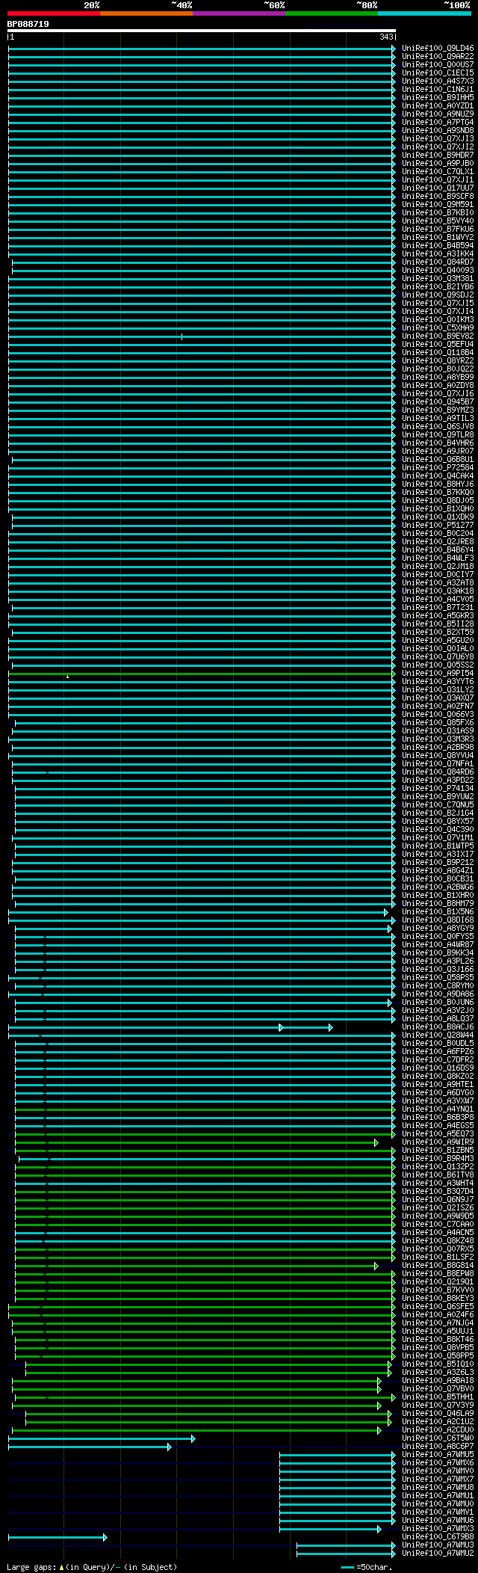Open hit UniRef100_C1ECI5
The image size is (478, 1573).
[x=438, y=73]
